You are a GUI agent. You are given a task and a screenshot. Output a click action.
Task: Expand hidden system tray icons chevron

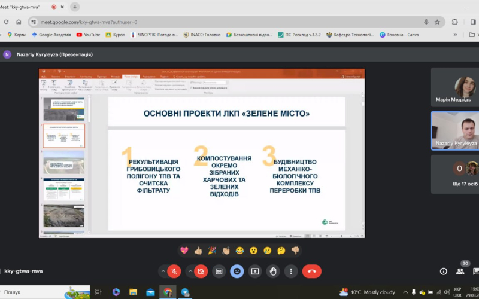[405, 292]
